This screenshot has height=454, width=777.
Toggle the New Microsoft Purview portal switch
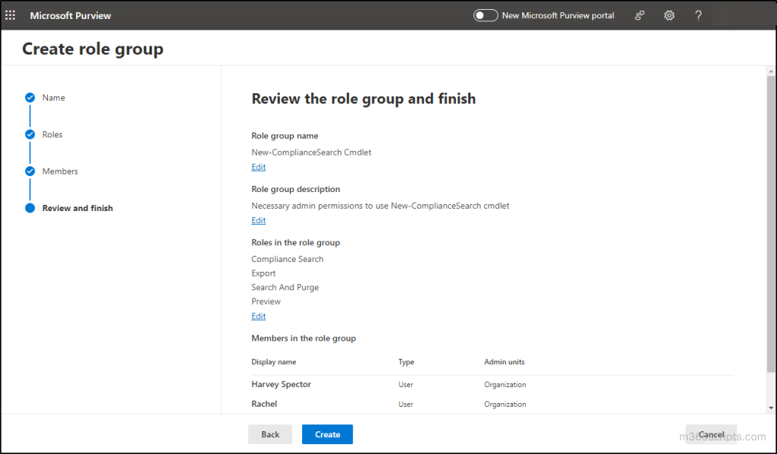tap(485, 15)
